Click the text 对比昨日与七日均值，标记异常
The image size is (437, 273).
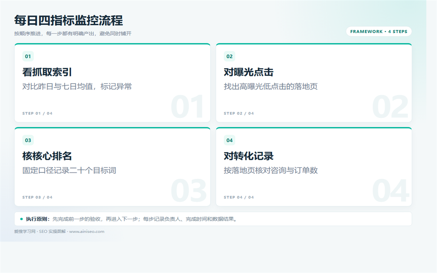tap(77, 87)
